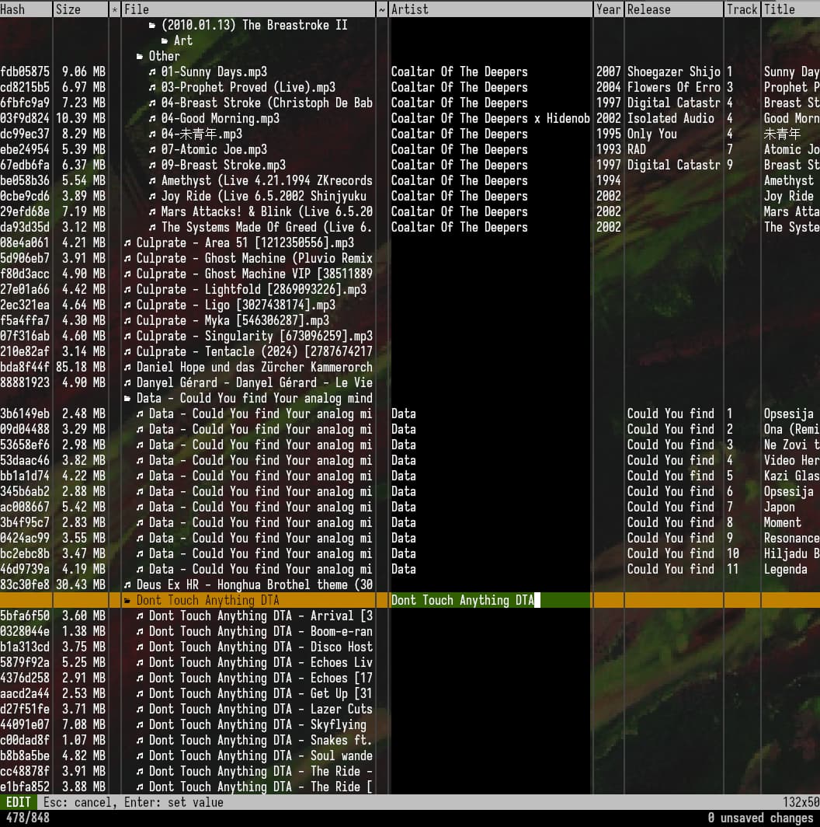Click the note icon beside Dont Touch Anything DTA - Skyflying
The height and width of the screenshot is (827, 820).
point(140,725)
